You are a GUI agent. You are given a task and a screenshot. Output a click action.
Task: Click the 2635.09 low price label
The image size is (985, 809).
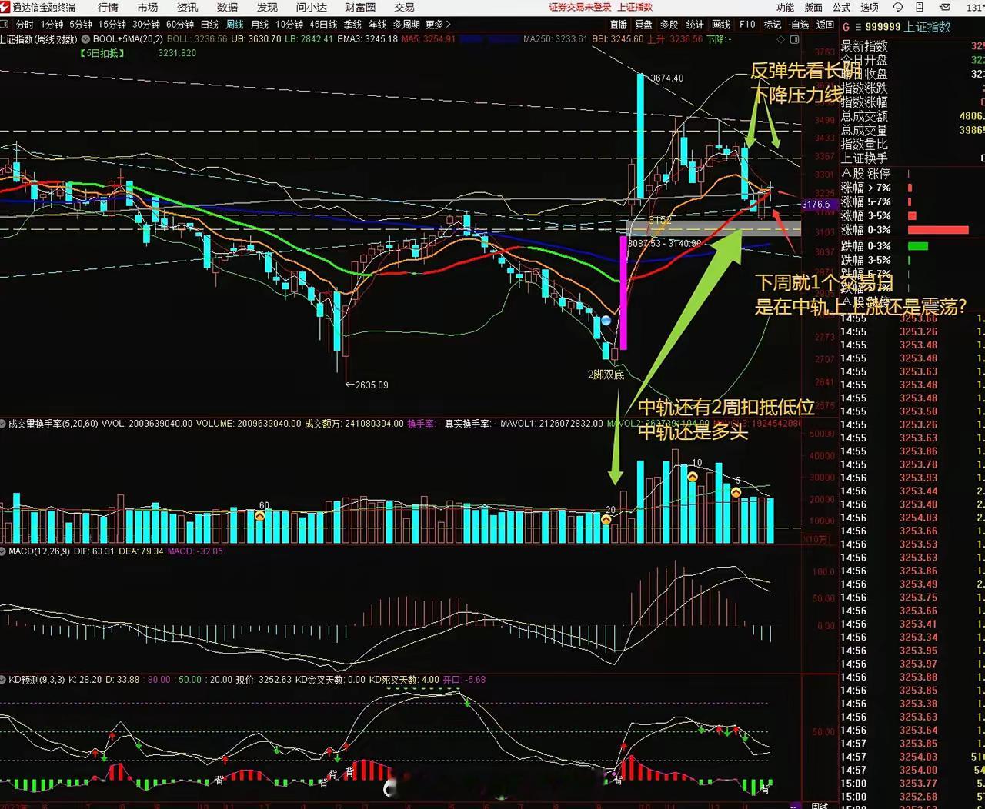click(371, 385)
